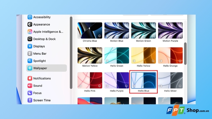
Task: Download the Hello Pink wallpaper
Action: [x=100, y=86]
